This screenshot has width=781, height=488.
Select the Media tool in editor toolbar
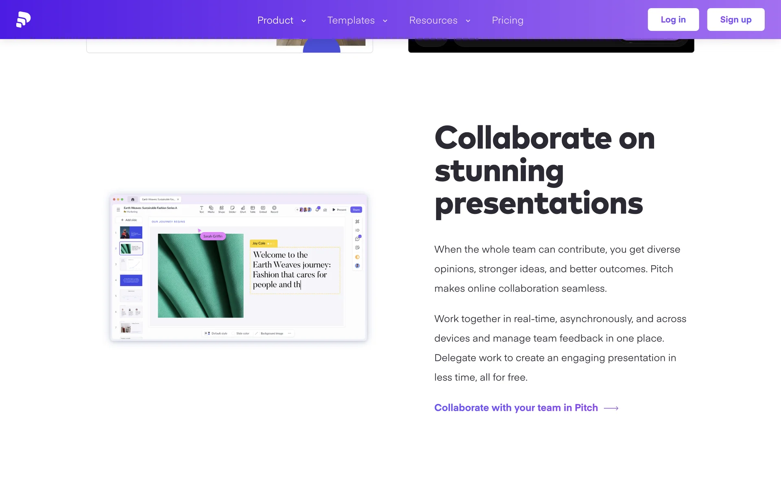211,209
